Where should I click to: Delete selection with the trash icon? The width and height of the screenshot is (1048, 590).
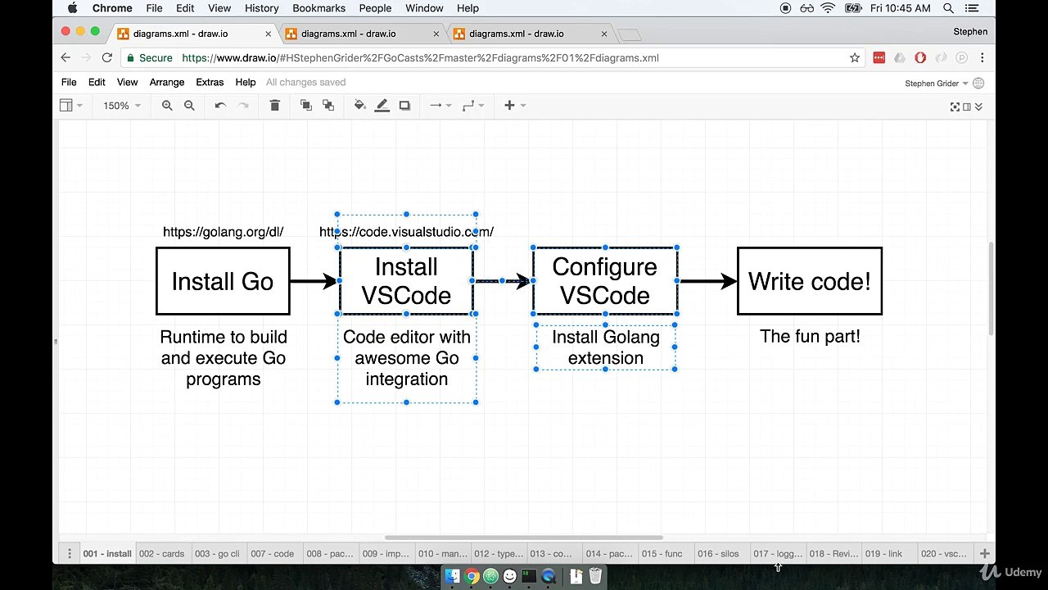(x=274, y=106)
